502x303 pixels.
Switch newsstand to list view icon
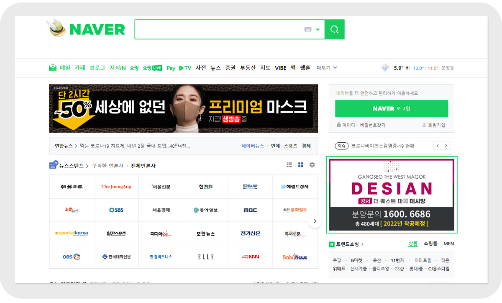[x=289, y=165]
